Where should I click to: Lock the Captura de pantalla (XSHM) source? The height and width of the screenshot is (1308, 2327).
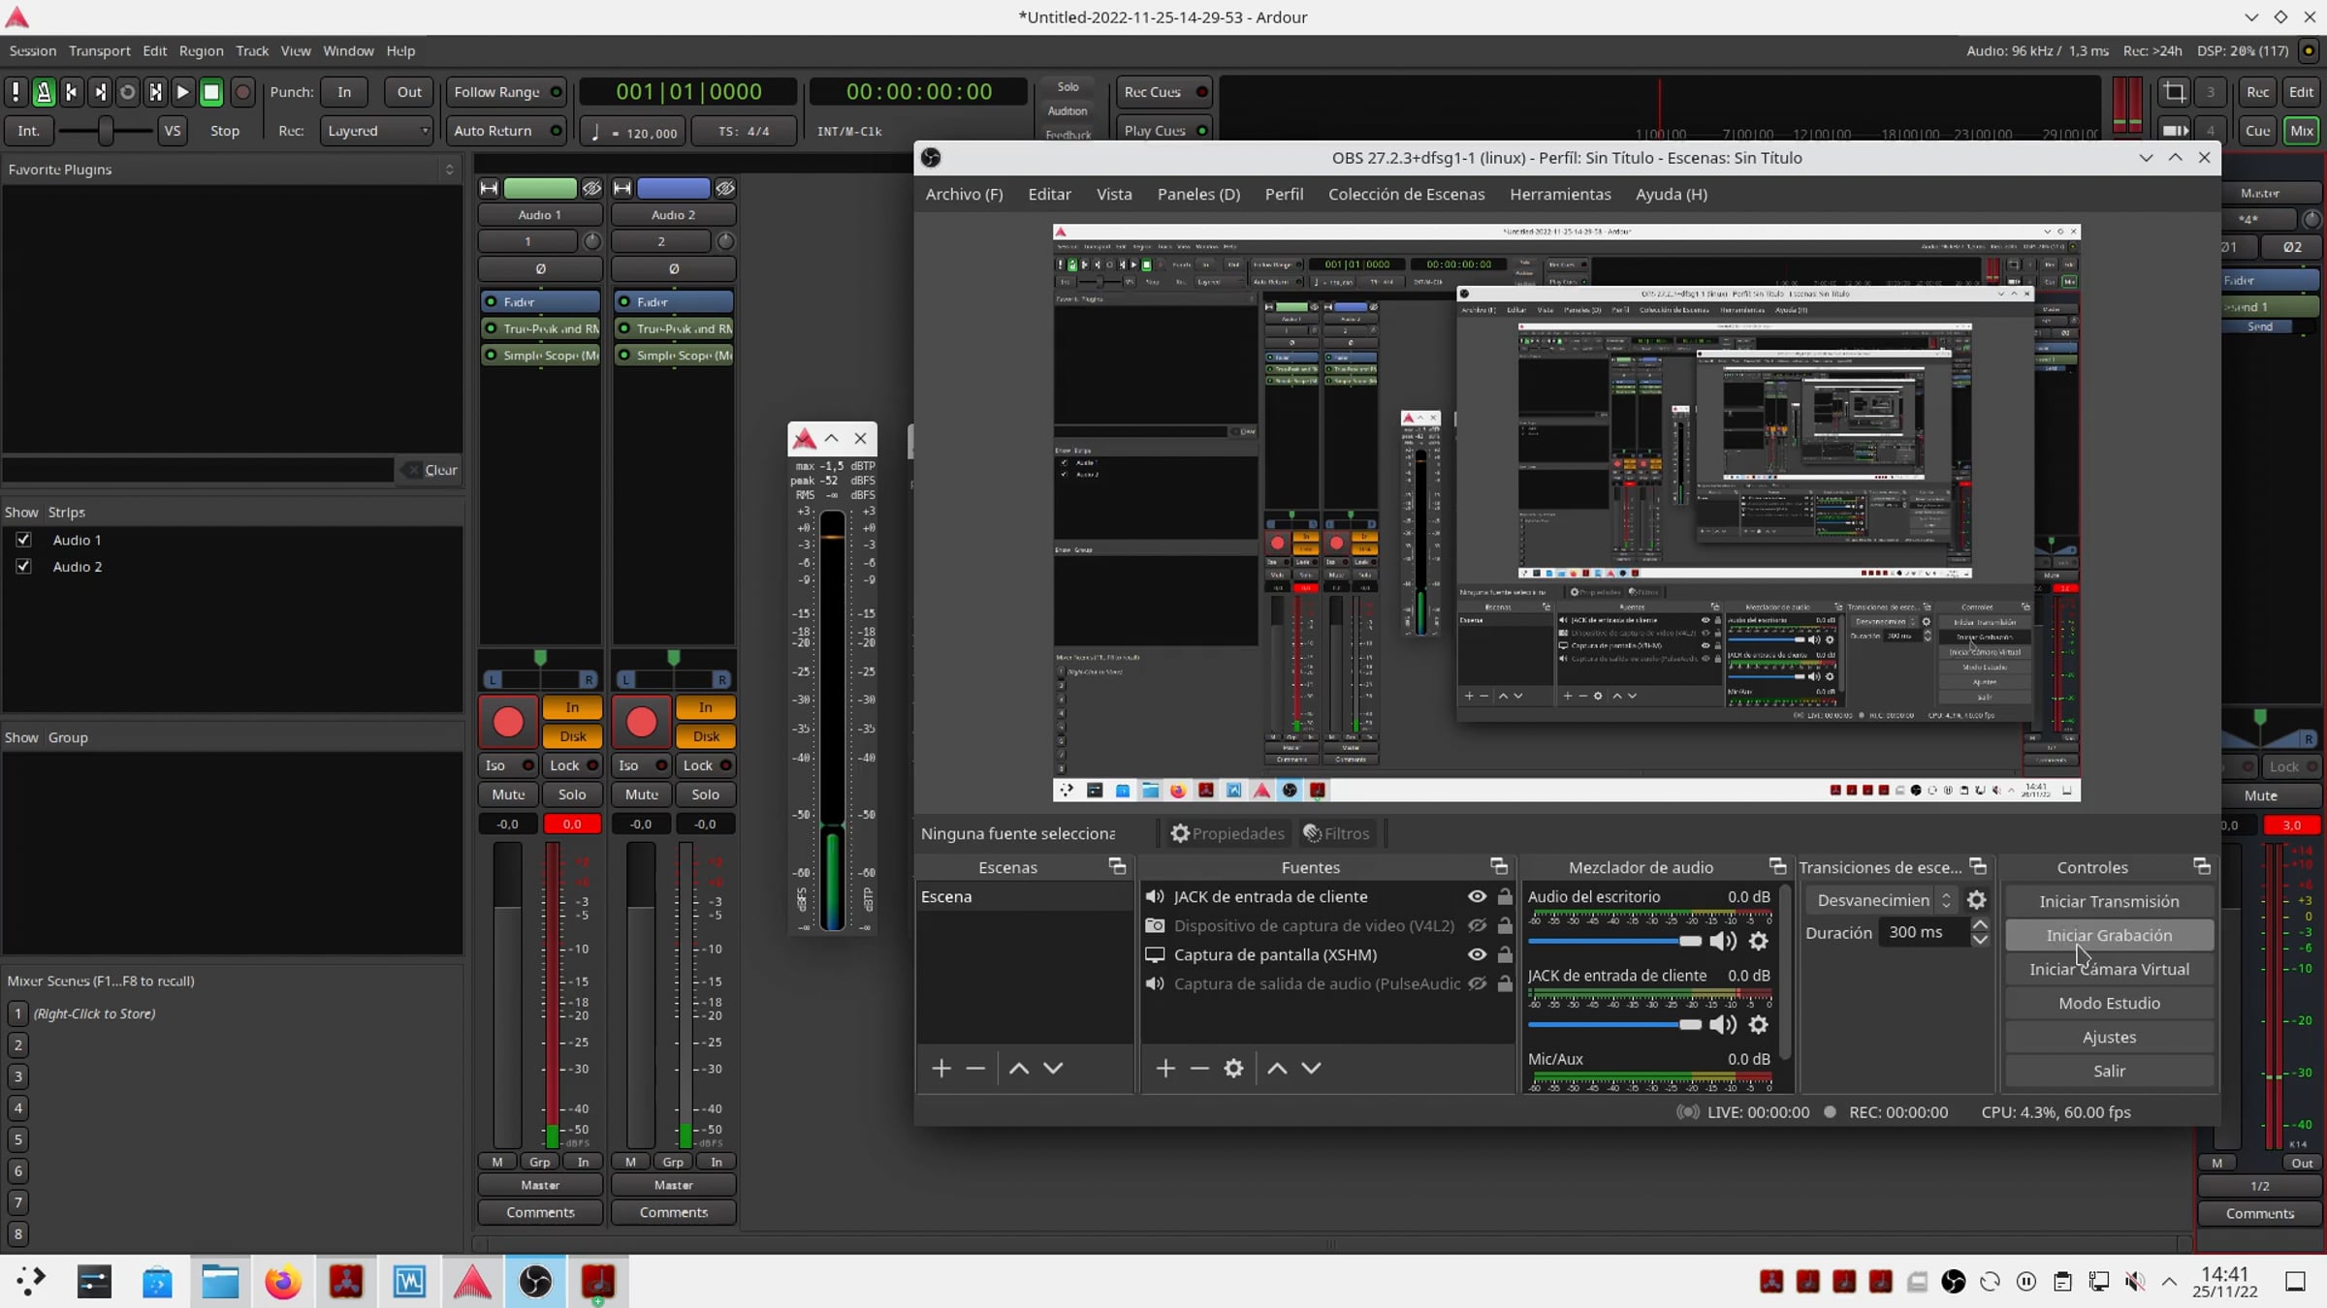[1505, 954]
